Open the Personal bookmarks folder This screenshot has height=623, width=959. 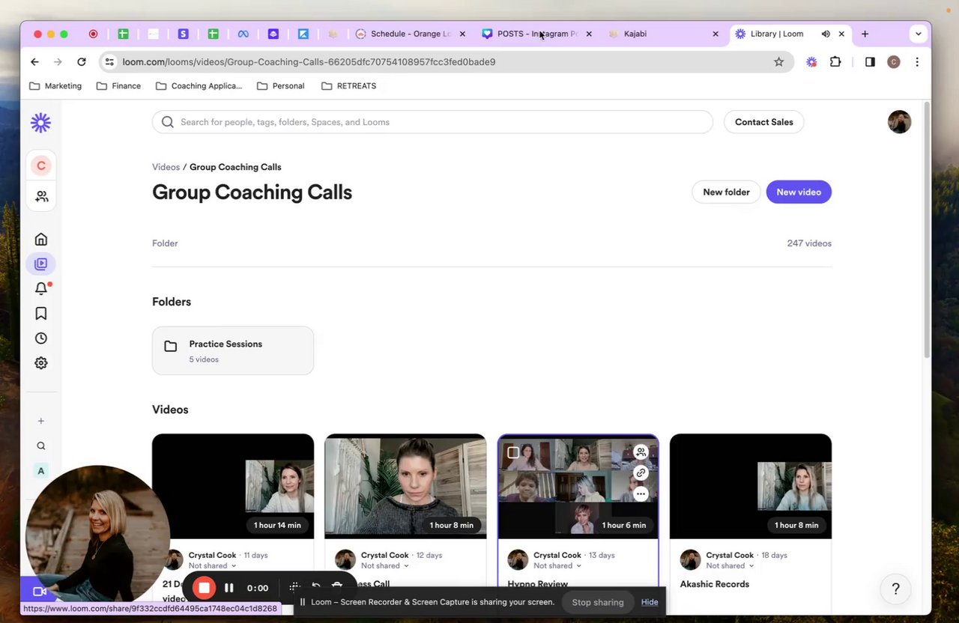(x=281, y=86)
